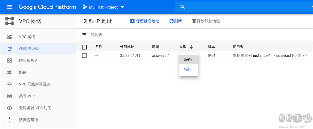Click the instance-1 link in 使用者
This screenshot has height=129, width=313.
click(262, 56)
